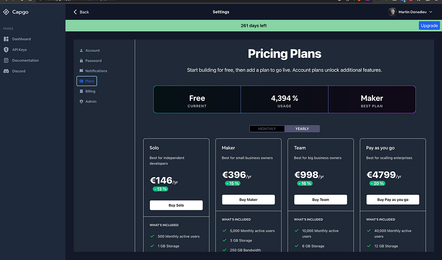Image resolution: width=442 pixels, height=260 pixels.
Task: Select the Plans settings tab
Action: [87, 81]
